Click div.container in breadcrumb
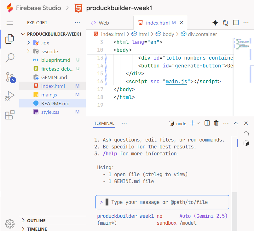This screenshot has height=231, width=254. [x=202, y=34]
